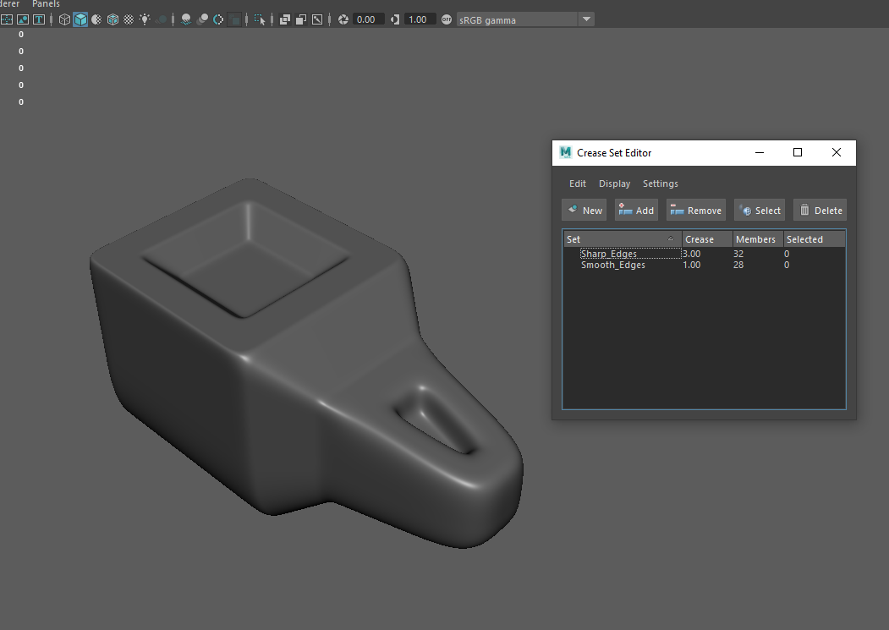Select Smooth Shade All cube icon
This screenshot has height=630, width=889.
coord(80,19)
